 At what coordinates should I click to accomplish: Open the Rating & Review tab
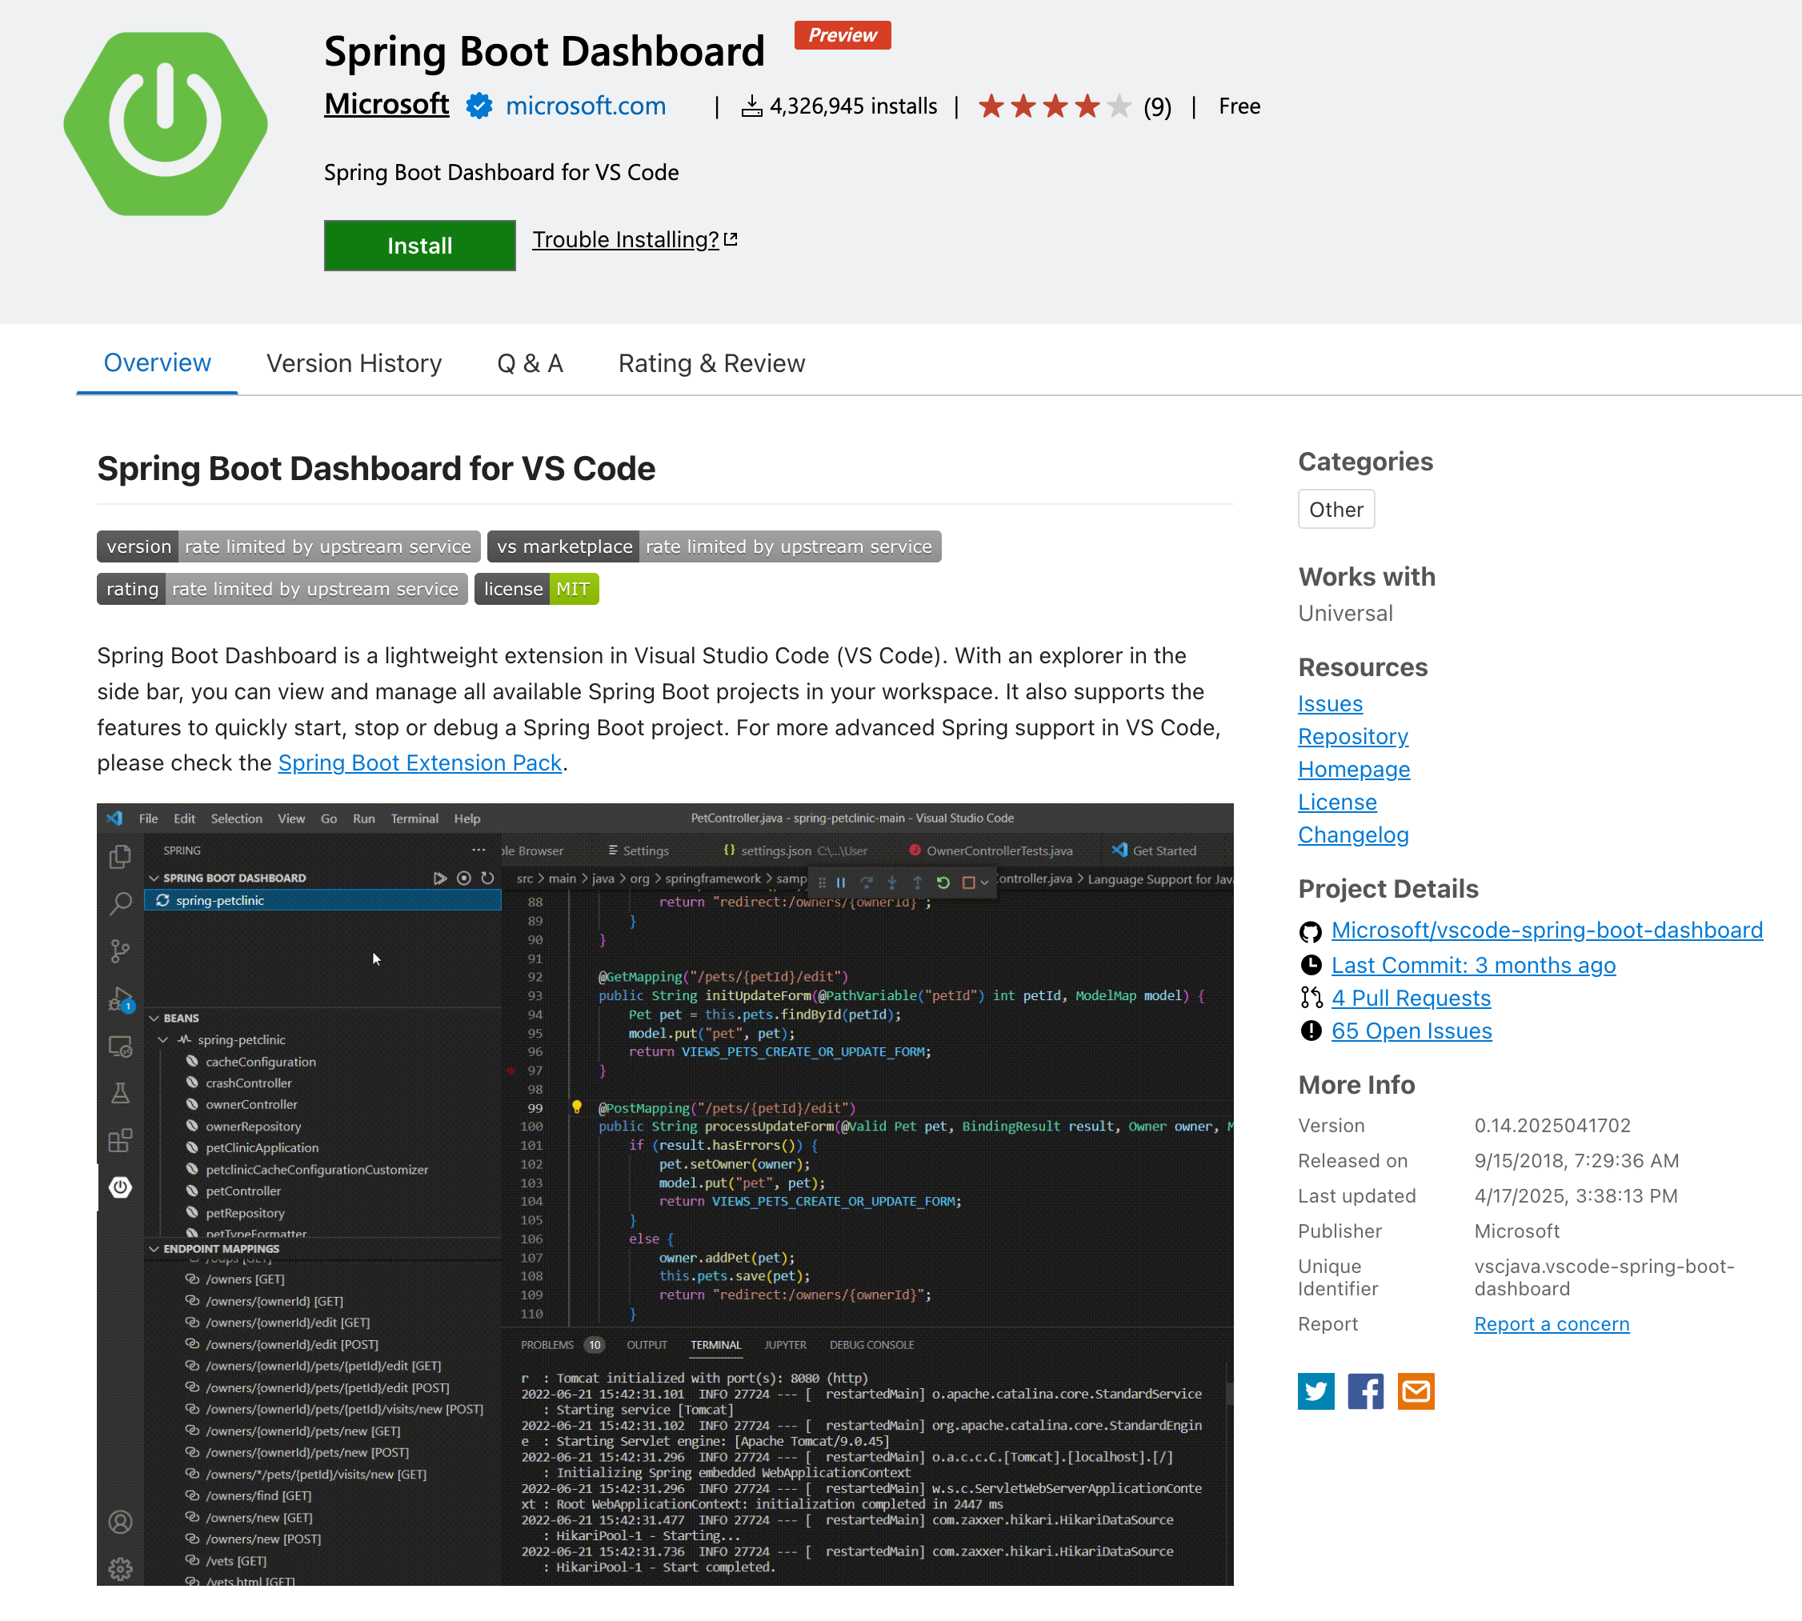711,363
